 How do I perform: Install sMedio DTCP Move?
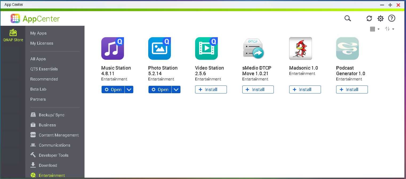pyautogui.click(x=258, y=89)
